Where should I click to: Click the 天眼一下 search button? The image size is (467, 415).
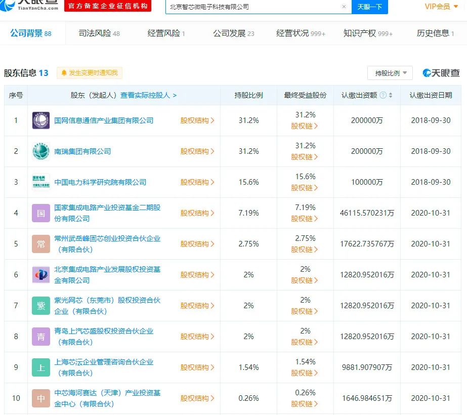[x=370, y=7]
